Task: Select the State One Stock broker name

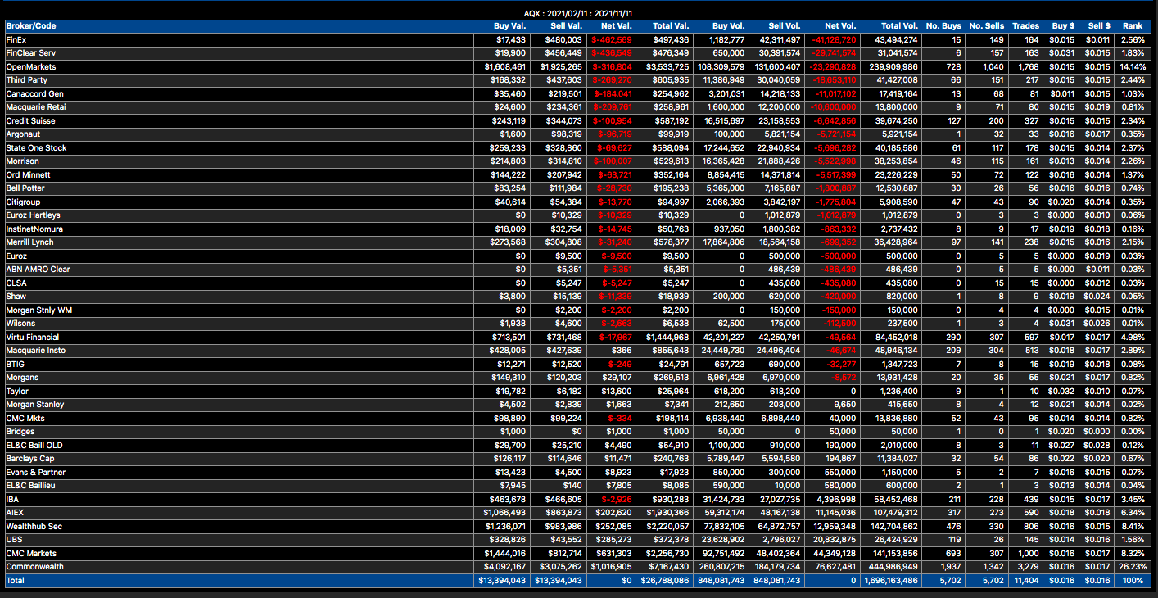Action: click(36, 147)
